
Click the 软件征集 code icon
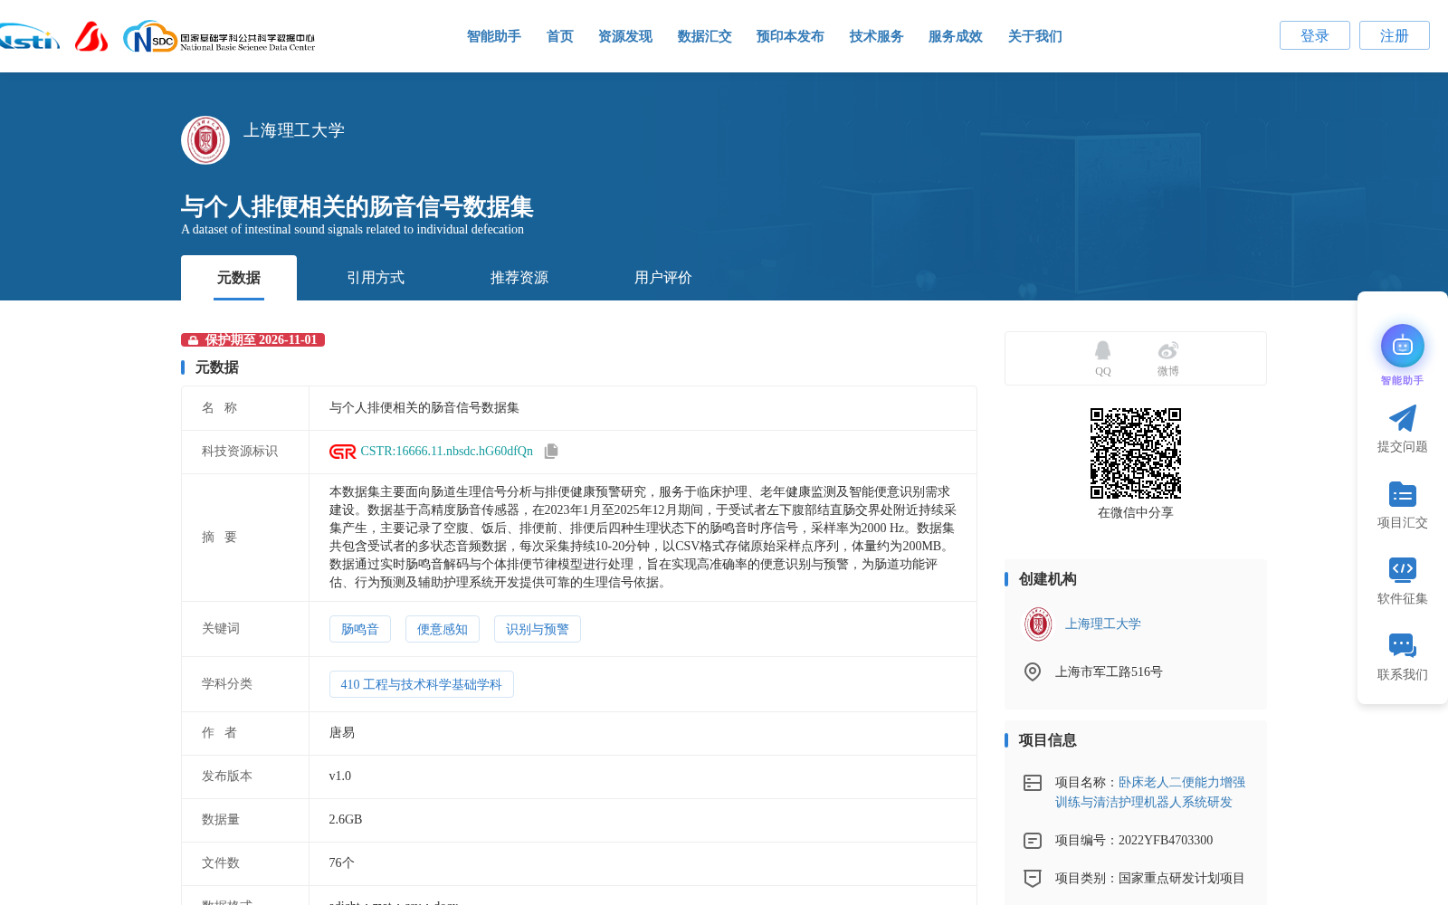tap(1403, 569)
